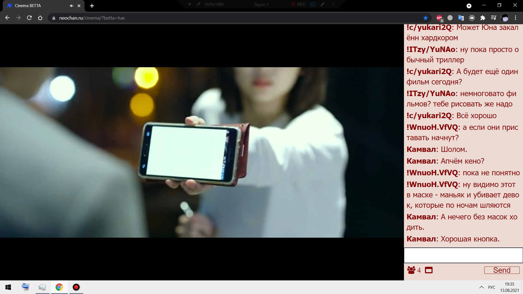Image resolution: width=523 pixels, height=294 pixels.
Task: Start recording with the REC button
Action: (299, 4)
